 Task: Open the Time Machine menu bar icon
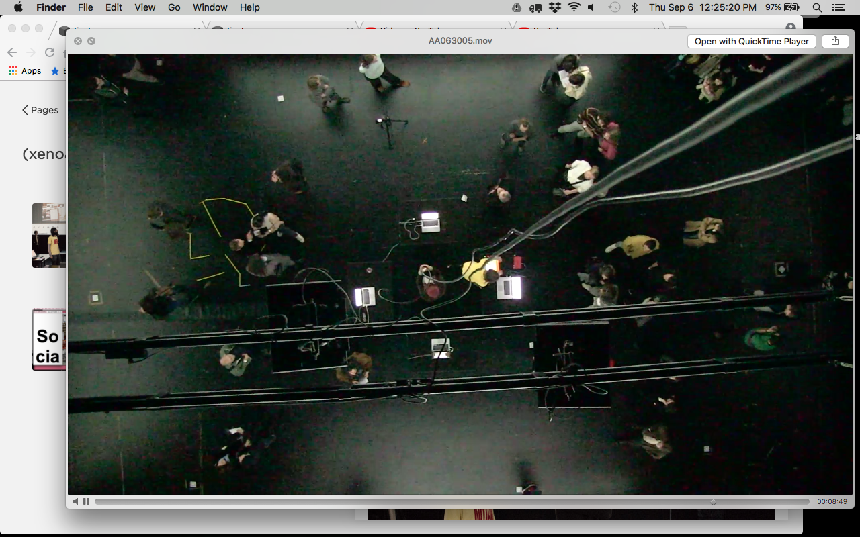tap(614, 7)
